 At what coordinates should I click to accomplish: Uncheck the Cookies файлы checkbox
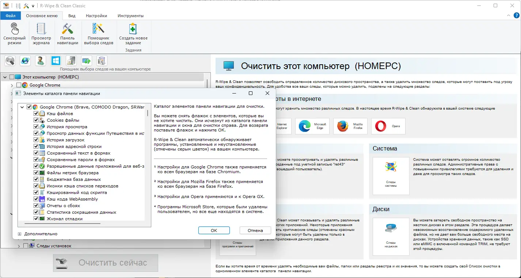(36, 120)
